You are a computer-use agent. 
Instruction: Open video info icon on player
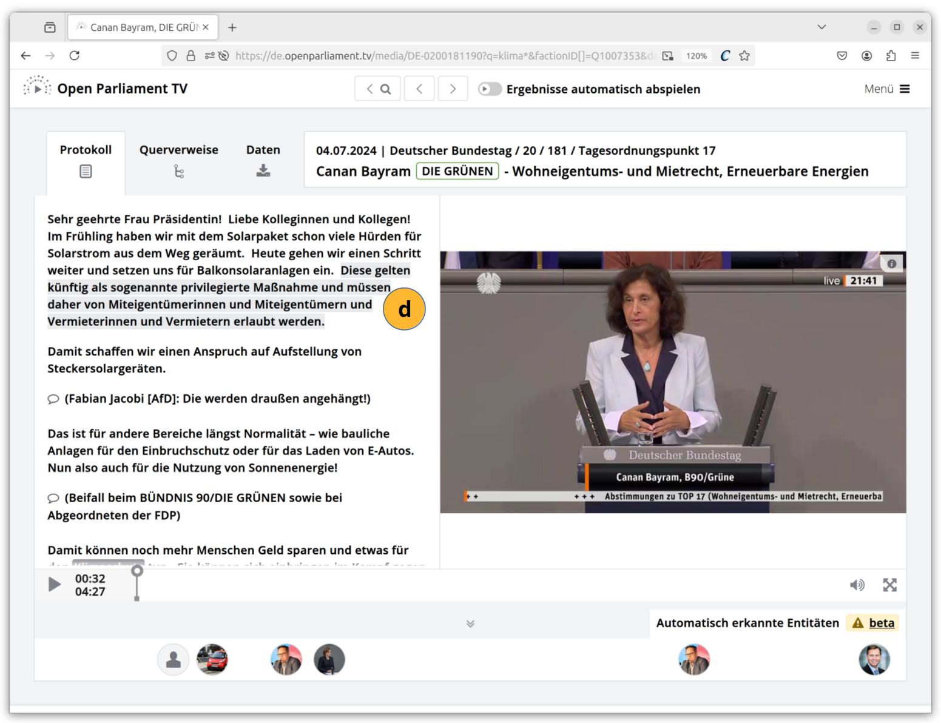pos(892,264)
